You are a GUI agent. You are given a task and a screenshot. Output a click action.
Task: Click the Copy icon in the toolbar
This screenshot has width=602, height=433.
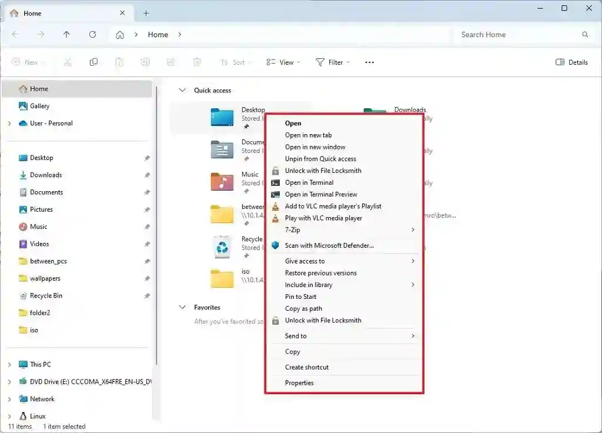[x=93, y=62]
